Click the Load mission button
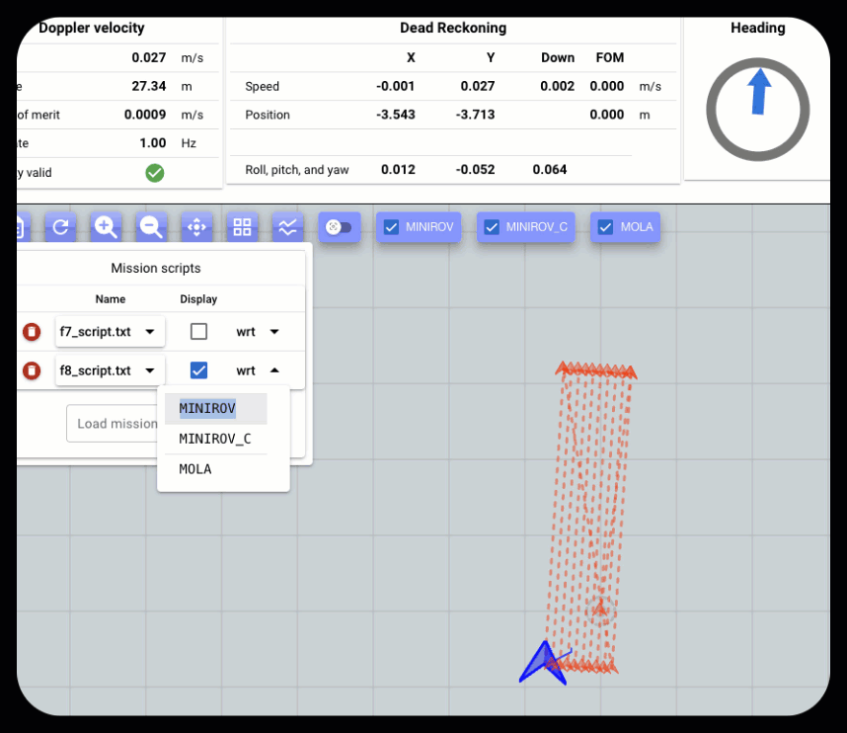847x733 pixels. click(x=114, y=424)
